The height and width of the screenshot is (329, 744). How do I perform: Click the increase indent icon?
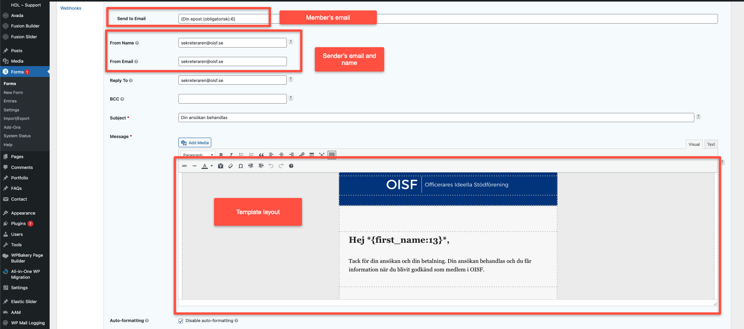pyautogui.click(x=261, y=166)
